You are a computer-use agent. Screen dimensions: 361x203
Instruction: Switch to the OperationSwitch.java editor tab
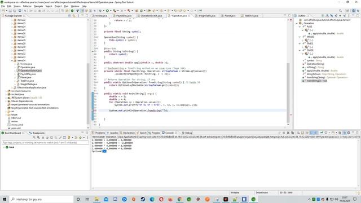[151, 16]
